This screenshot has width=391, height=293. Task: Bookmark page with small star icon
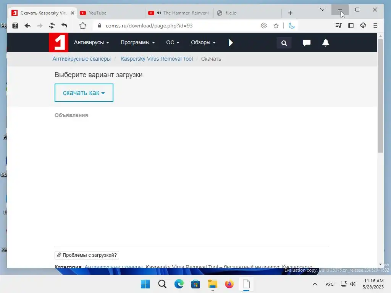(276, 26)
